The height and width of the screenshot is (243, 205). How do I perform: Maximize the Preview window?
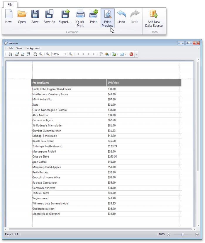tap(189, 43)
